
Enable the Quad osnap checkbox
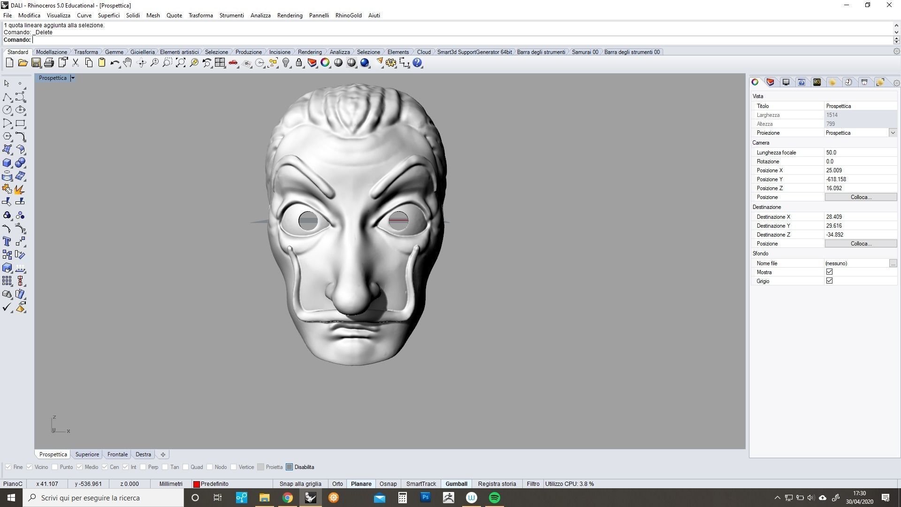click(x=185, y=467)
